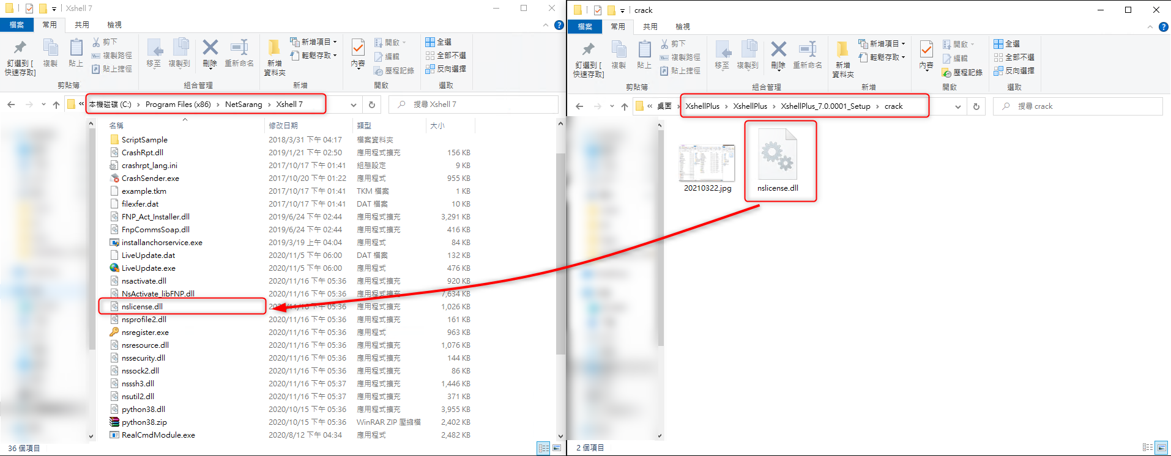Select nsregister.exe in Xshell 7 list
Viewport: 1171px width, 456px height.
point(145,333)
